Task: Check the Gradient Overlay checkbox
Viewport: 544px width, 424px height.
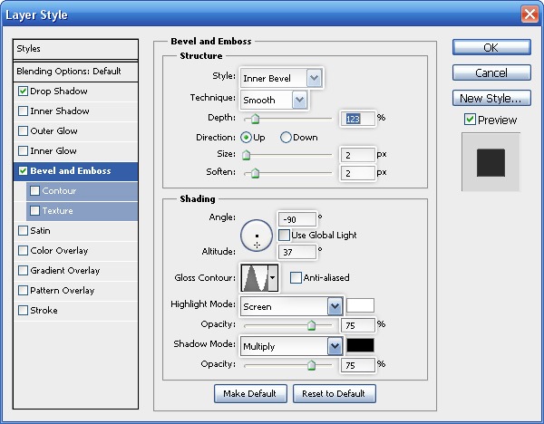Action: 23,271
